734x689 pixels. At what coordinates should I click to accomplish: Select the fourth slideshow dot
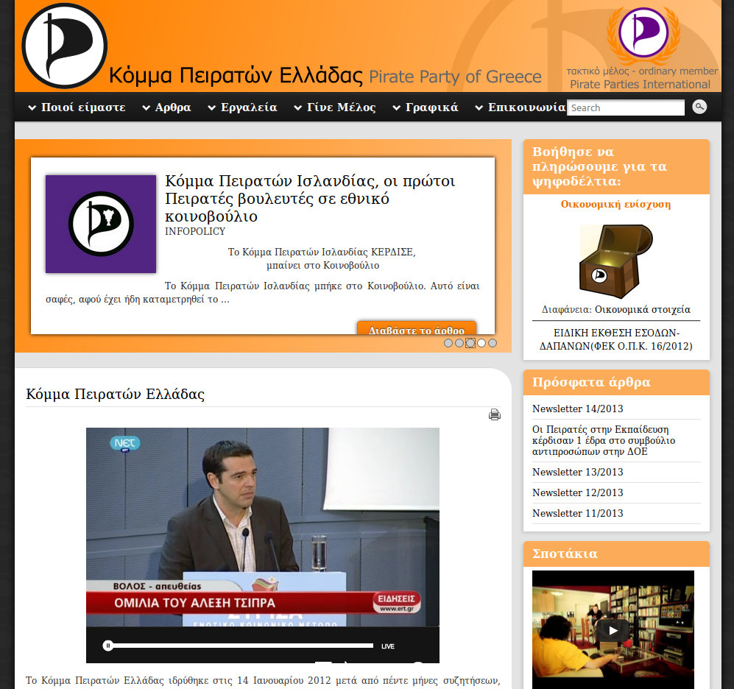481,343
